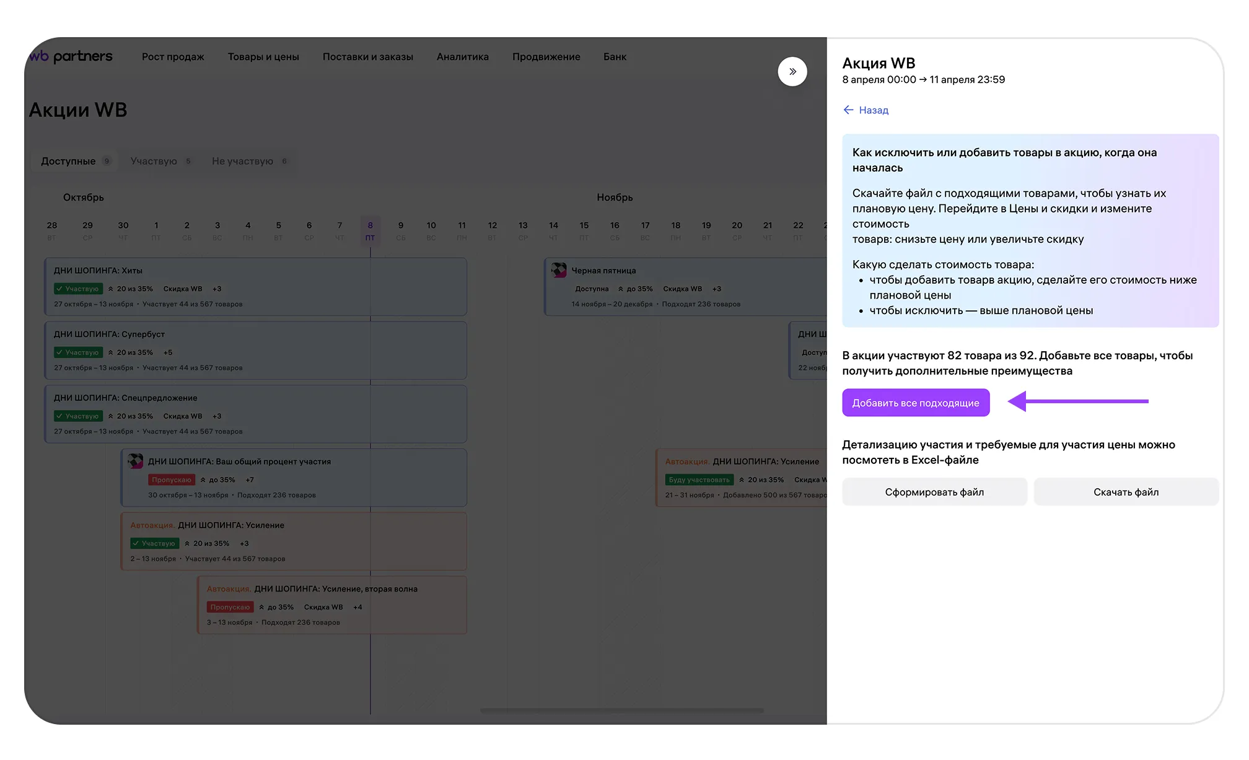The height and width of the screenshot is (760, 1249).
Task: Click Буду участвовать badge in November Усиление
Action: [699, 480]
